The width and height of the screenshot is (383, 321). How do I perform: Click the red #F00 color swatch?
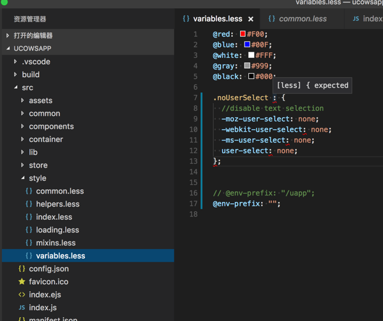click(x=243, y=34)
